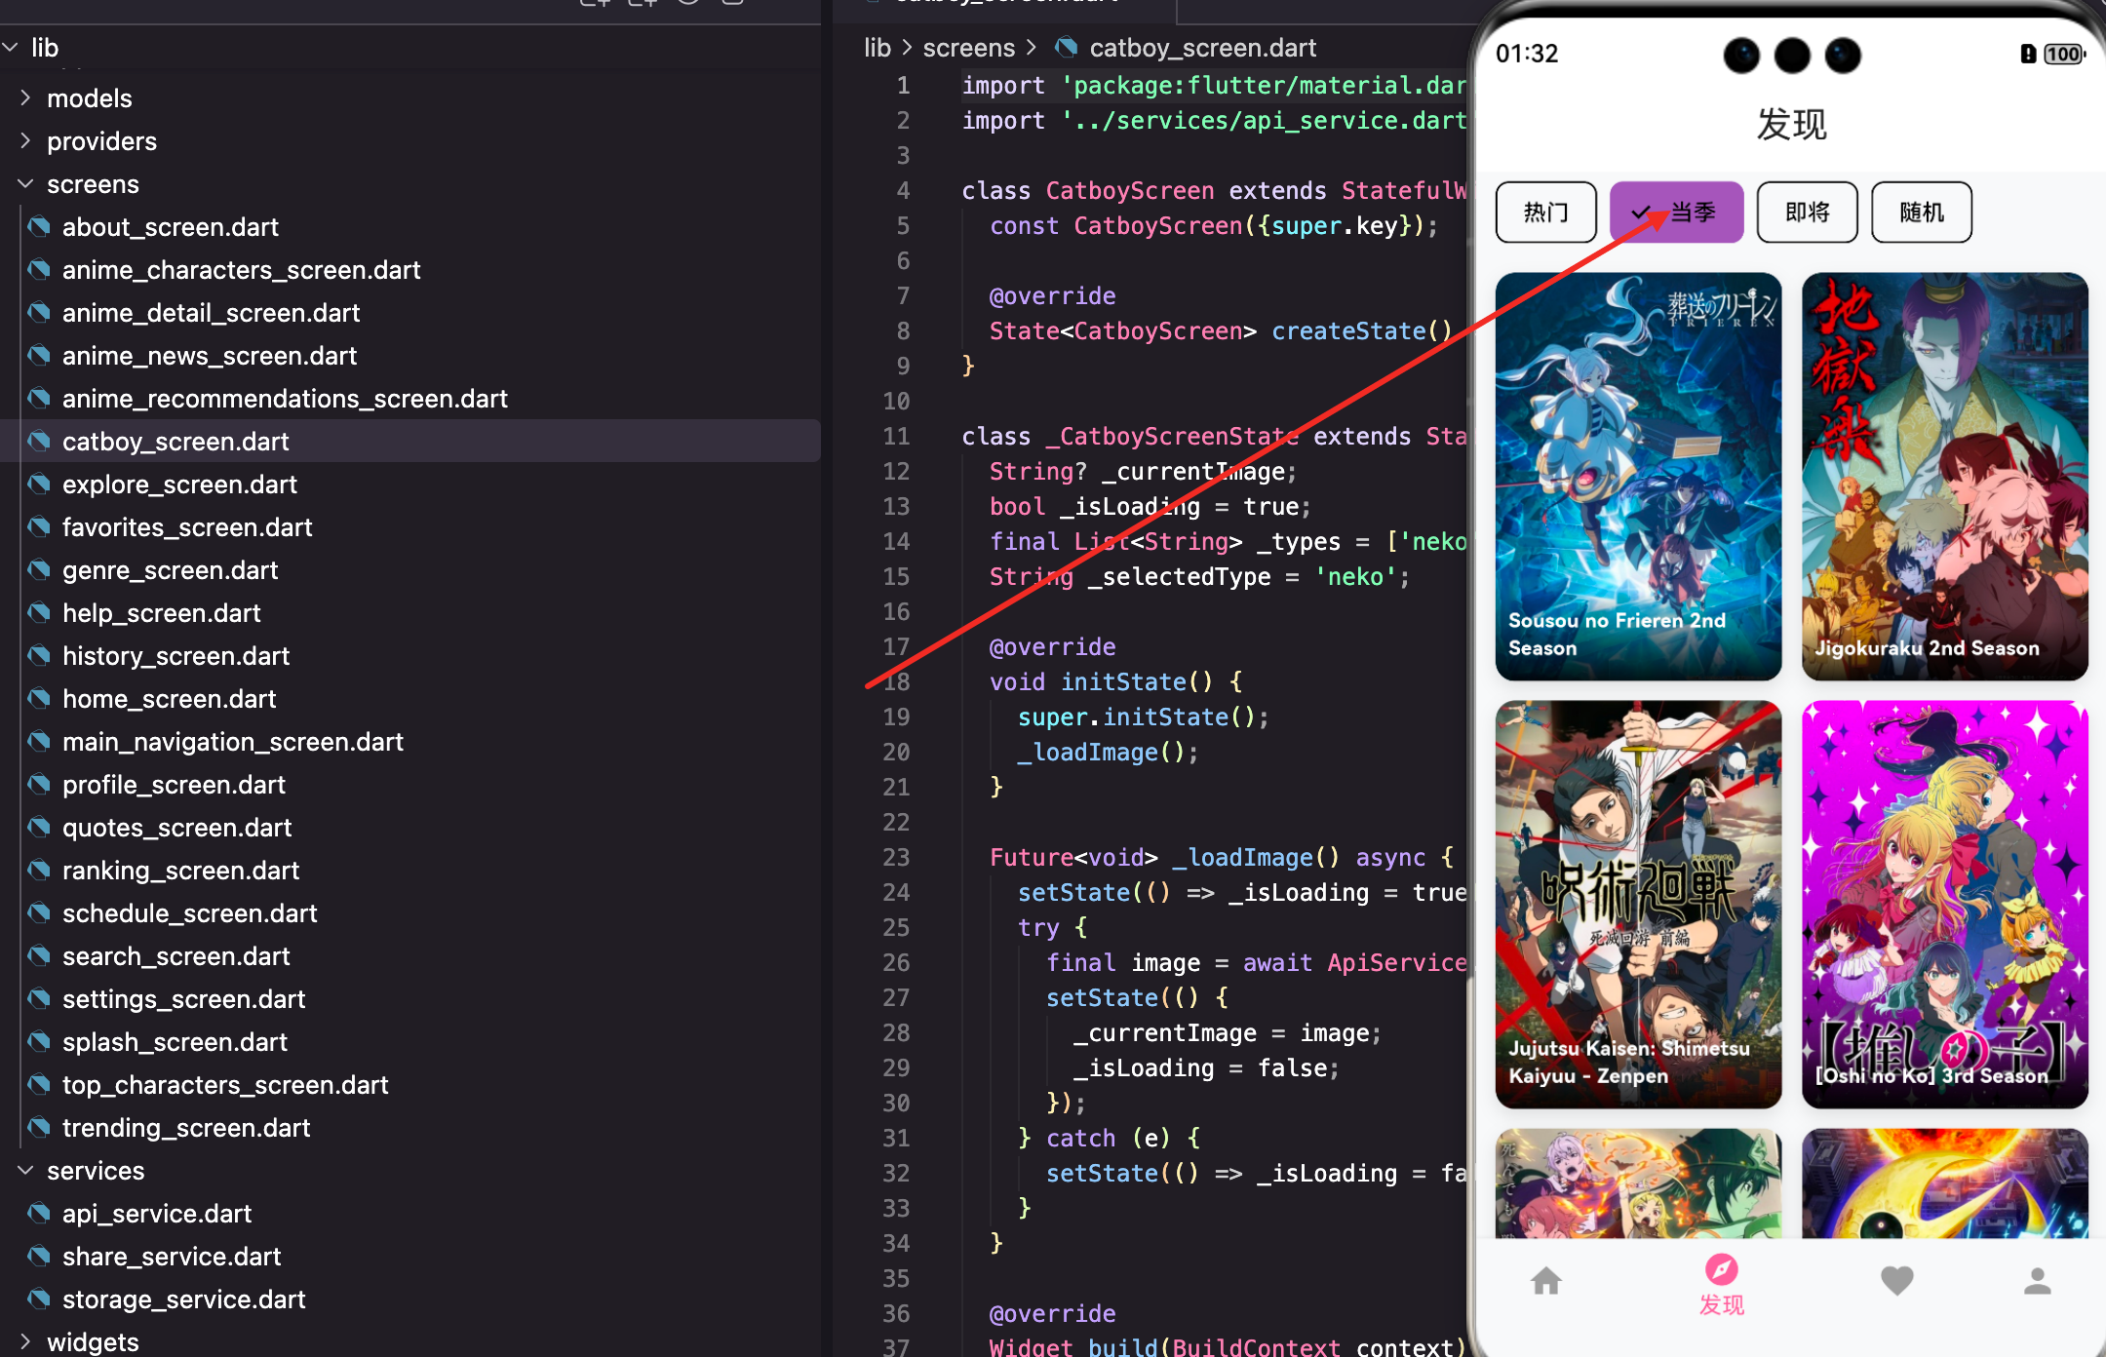Open favorites_screen.dart file
The height and width of the screenshot is (1357, 2106).
click(x=187, y=527)
